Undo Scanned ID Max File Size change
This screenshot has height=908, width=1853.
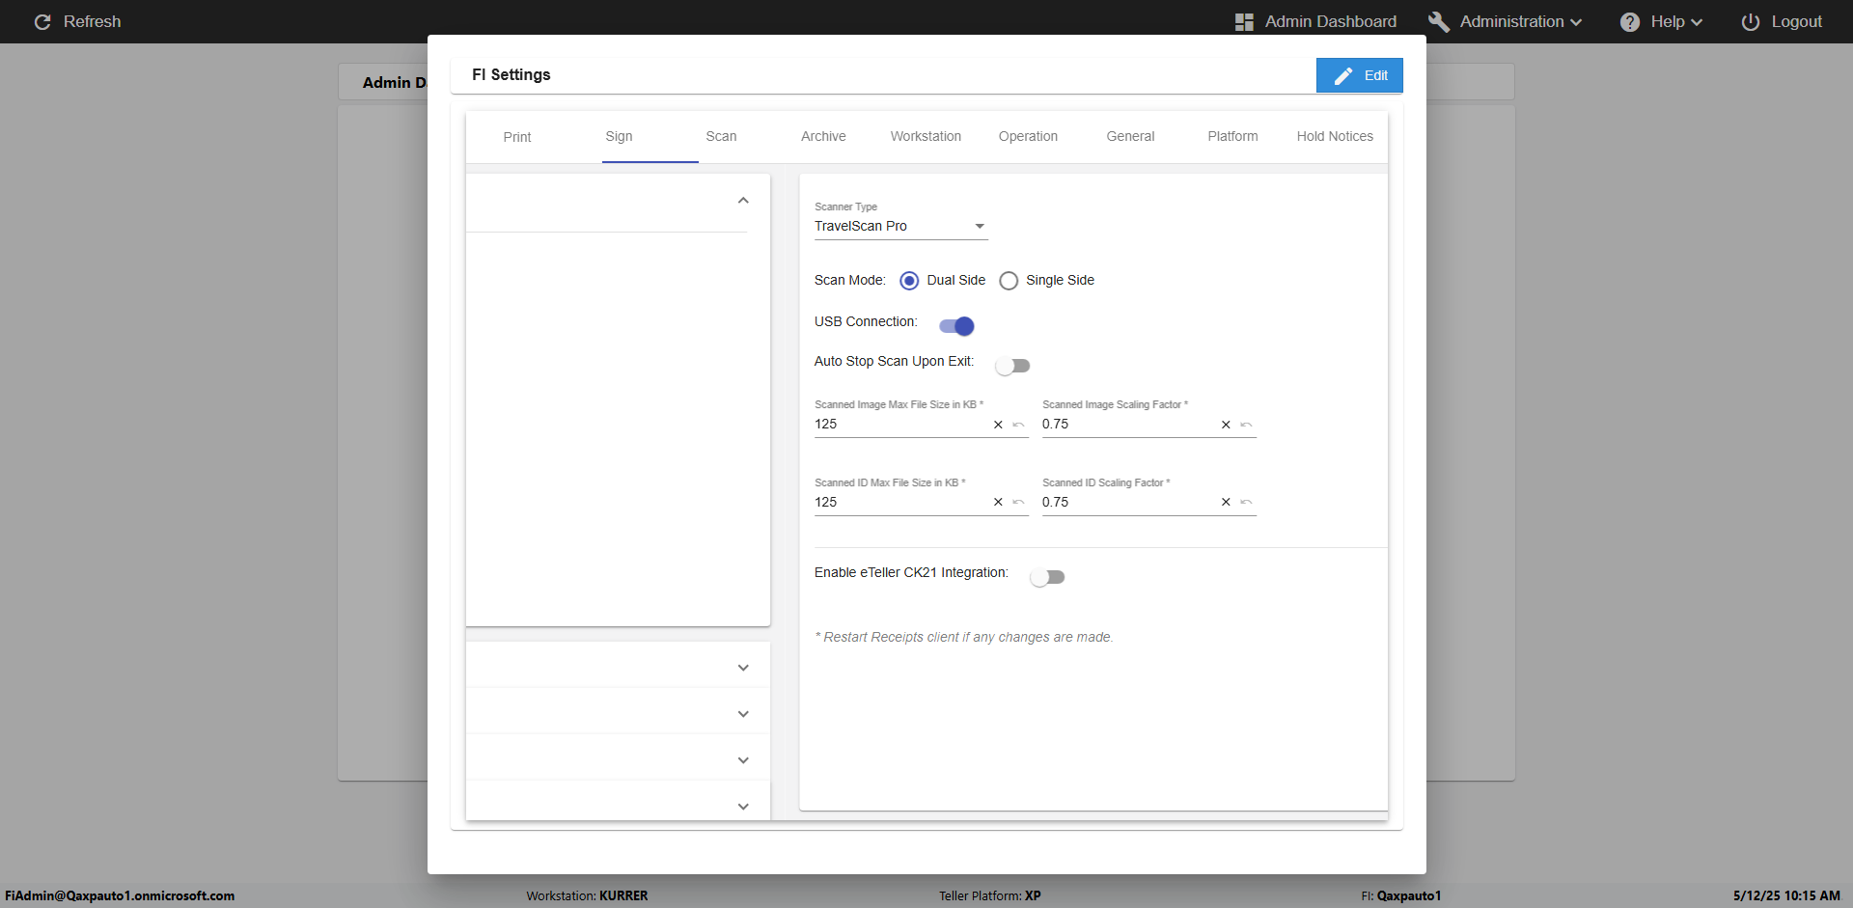tap(1018, 503)
